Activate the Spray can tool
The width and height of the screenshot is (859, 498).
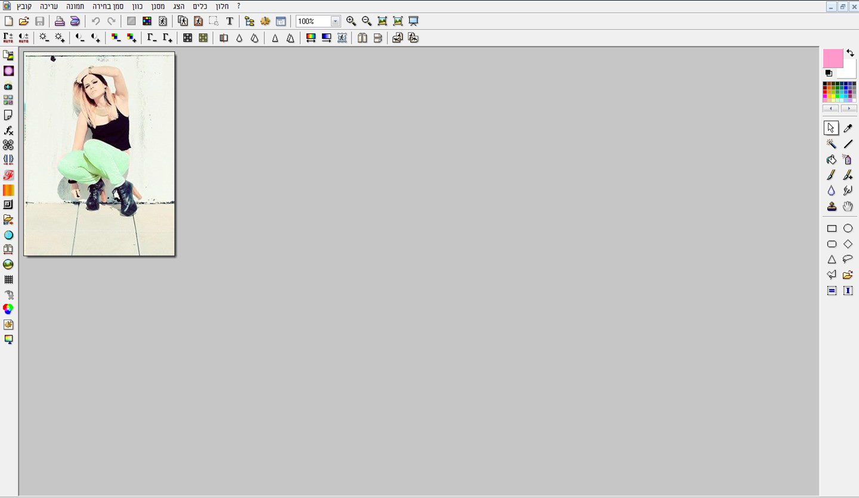848,160
